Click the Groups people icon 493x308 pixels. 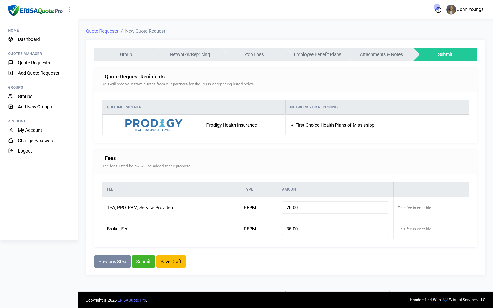[11, 96]
